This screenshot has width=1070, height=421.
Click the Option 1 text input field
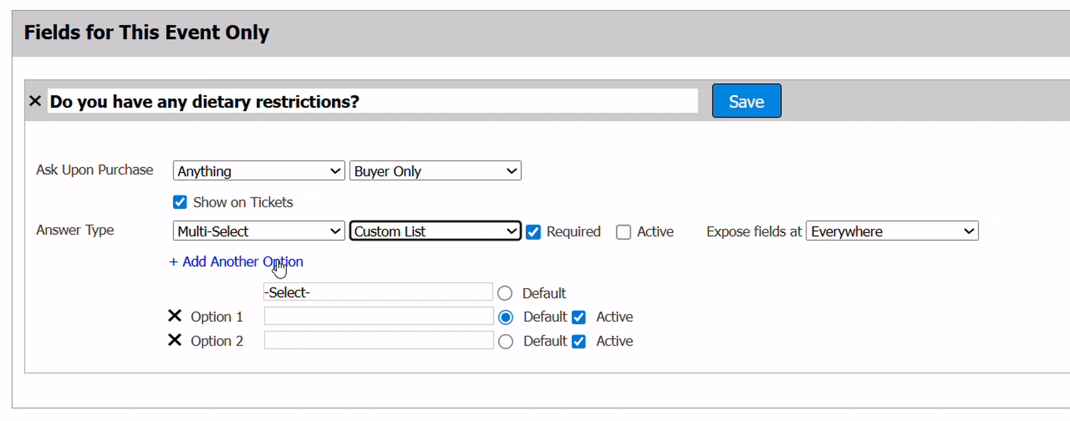[x=378, y=316]
